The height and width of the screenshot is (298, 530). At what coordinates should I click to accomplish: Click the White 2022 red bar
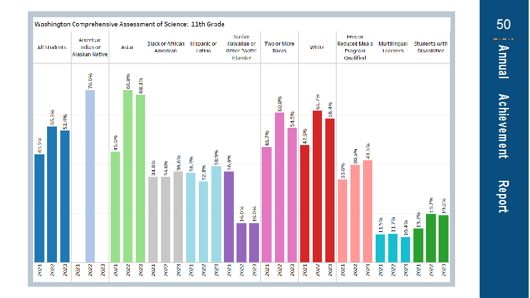point(317,187)
